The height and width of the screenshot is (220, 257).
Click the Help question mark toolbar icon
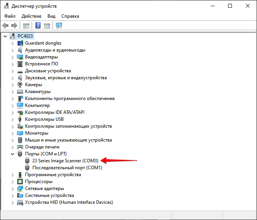click(38, 26)
